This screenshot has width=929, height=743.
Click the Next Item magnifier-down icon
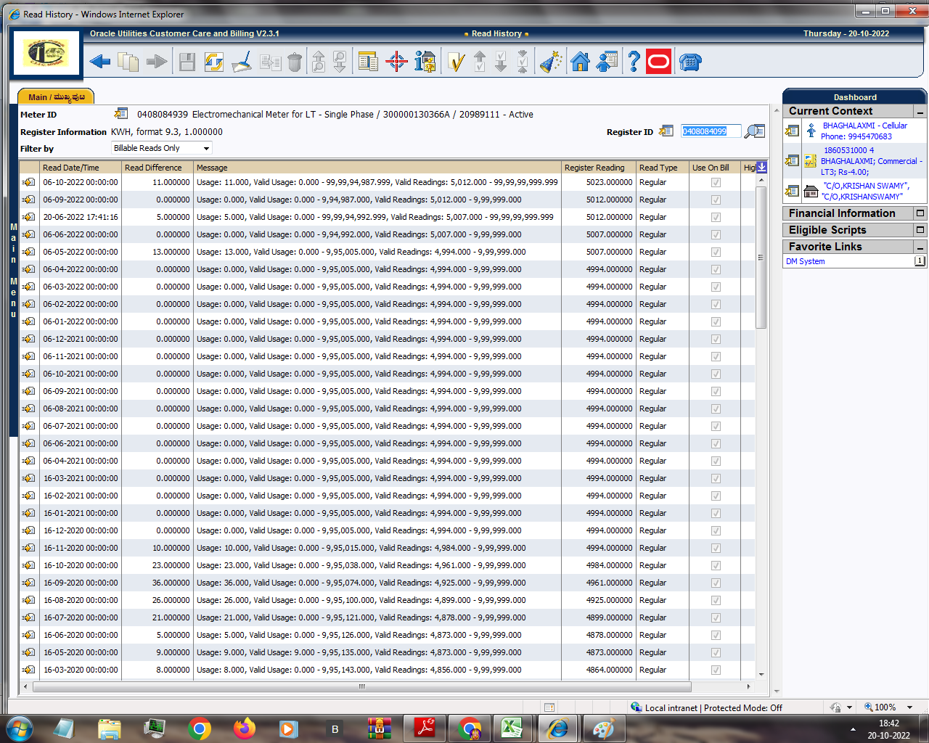tap(340, 62)
